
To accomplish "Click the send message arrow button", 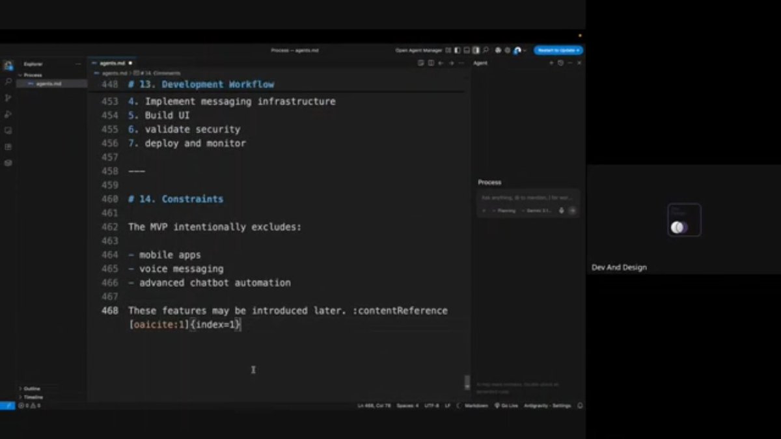I will tap(573, 211).
